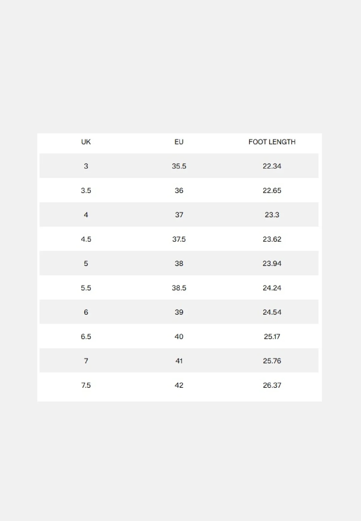Image resolution: width=361 pixels, height=521 pixels.
Task: Select the EU size 37.5 cell
Action: coord(179,239)
